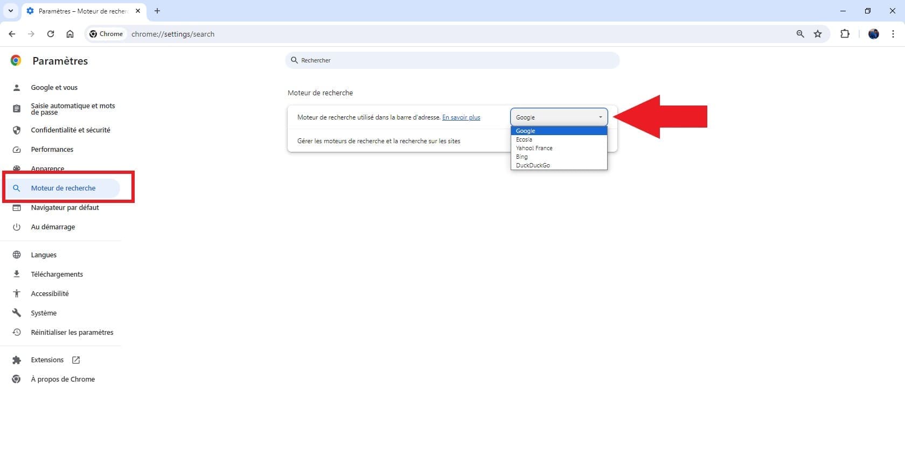
Task: Click the Langues globe icon
Action: [17, 255]
